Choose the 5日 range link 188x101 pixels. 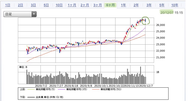(x=46, y=5)
